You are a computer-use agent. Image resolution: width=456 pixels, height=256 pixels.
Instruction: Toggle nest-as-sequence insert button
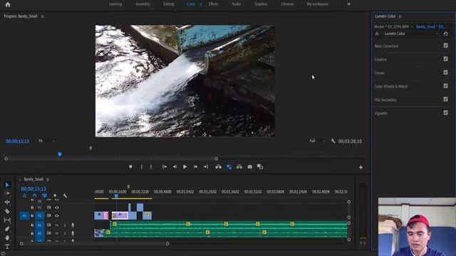(24, 196)
